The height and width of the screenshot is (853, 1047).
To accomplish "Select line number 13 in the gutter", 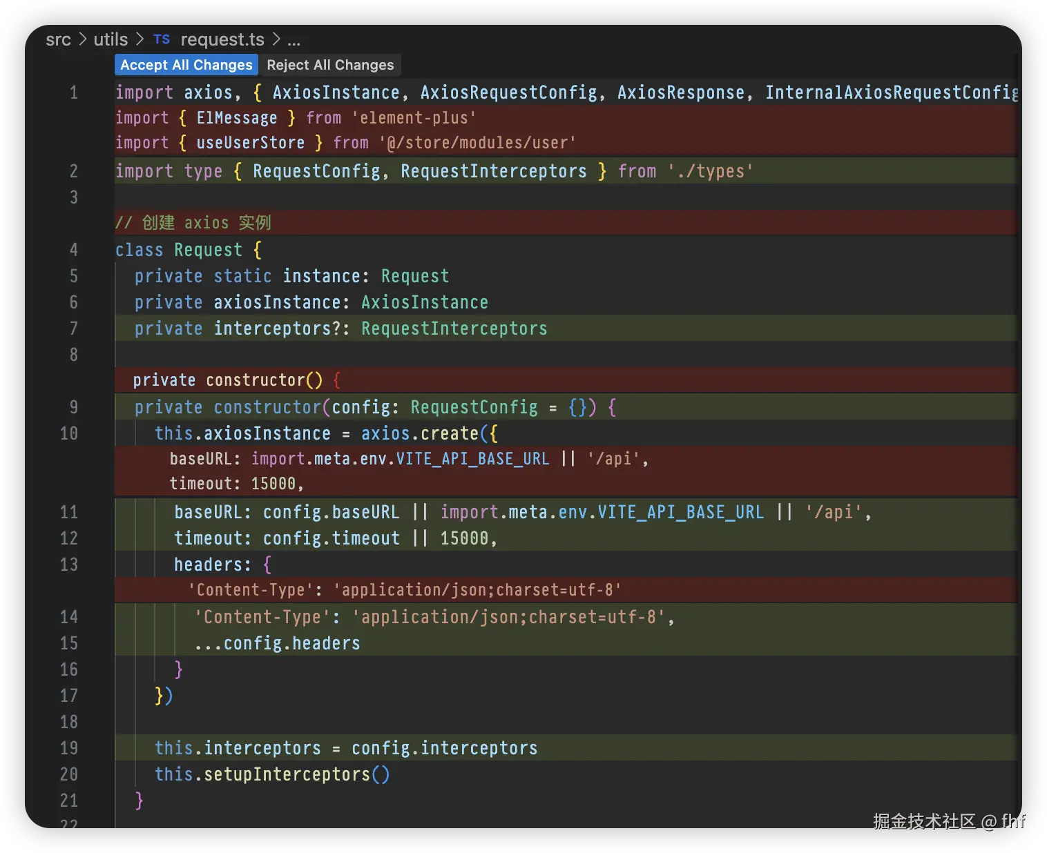I will [69, 565].
